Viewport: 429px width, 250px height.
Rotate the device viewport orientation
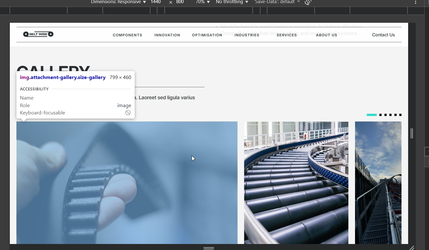tap(308, 2)
